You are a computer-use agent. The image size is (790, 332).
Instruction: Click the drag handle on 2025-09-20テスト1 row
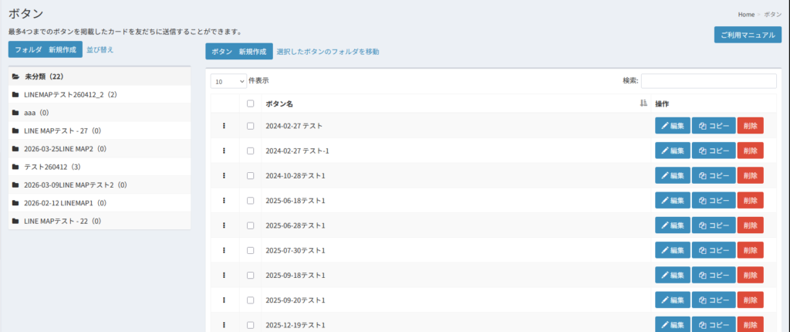(x=224, y=300)
